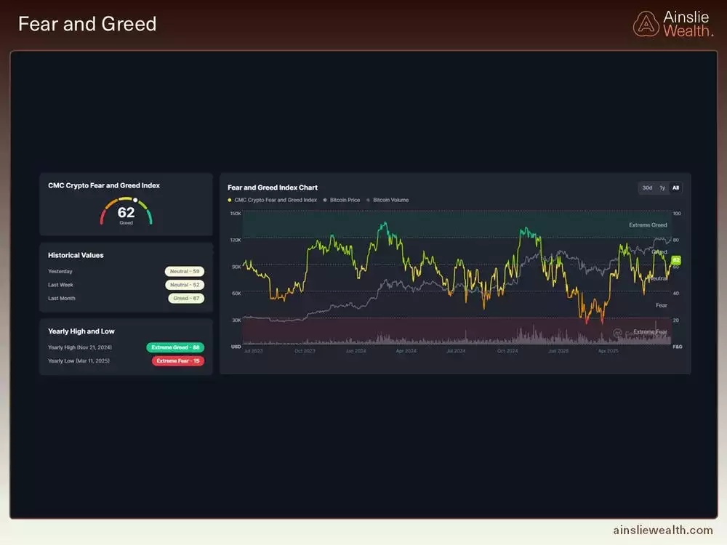Click the "Greed - 67" Last Month badge
The width and height of the screenshot is (727, 545).
tap(185, 298)
